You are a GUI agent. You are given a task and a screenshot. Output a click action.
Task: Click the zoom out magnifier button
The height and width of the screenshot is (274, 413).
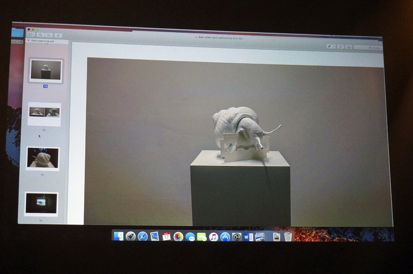tap(40, 34)
